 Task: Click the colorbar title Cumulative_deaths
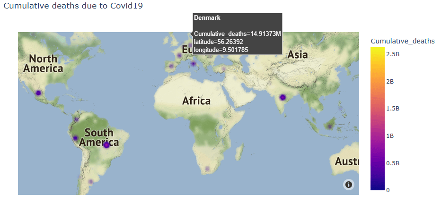click(x=402, y=41)
